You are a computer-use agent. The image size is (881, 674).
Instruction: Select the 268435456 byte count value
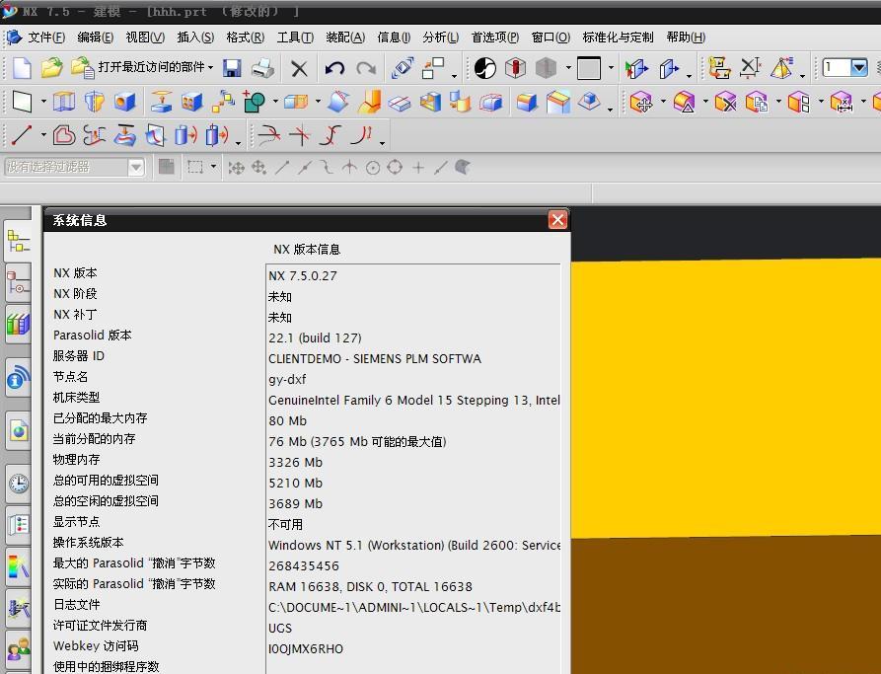(304, 566)
